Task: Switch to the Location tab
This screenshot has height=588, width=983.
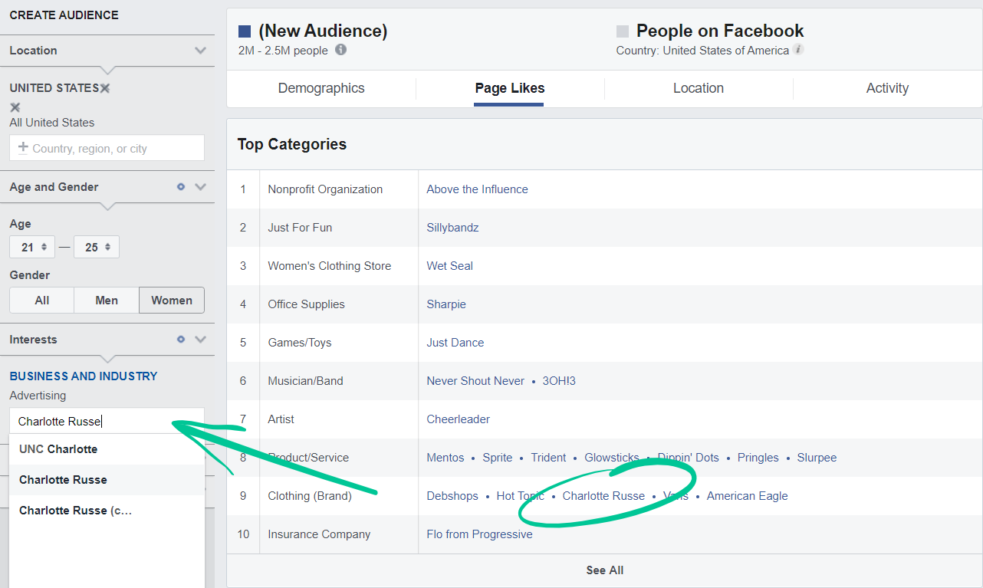Action: pos(699,88)
